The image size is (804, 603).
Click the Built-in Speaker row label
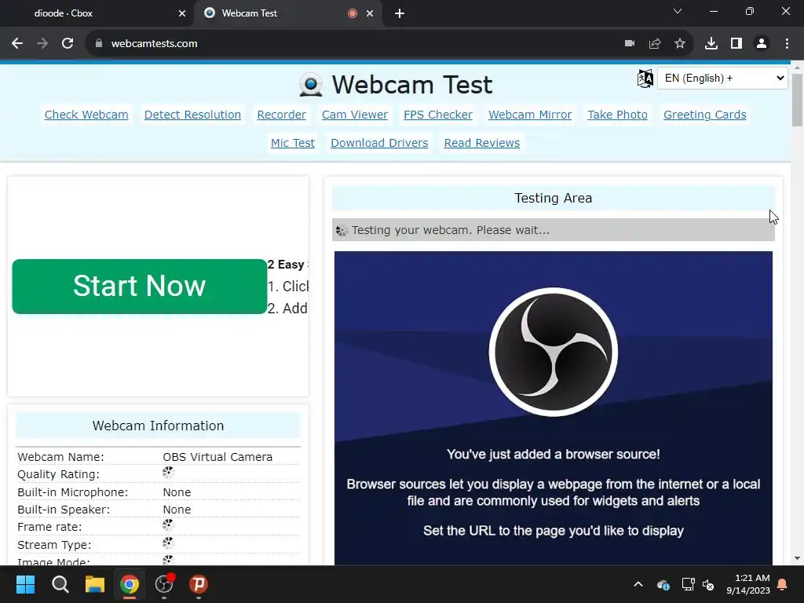(64, 510)
